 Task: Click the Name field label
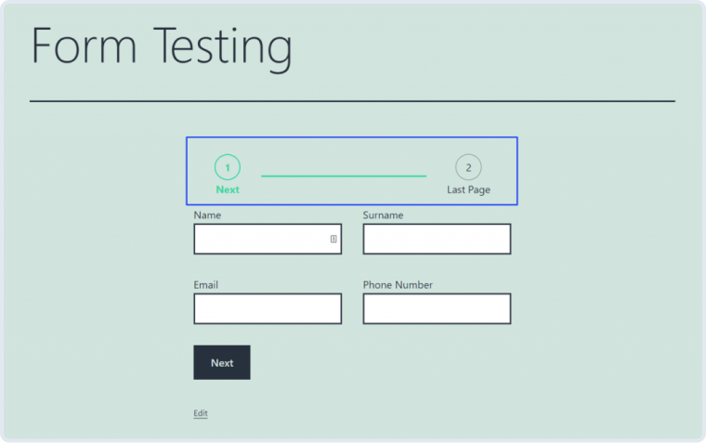(207, 215)
